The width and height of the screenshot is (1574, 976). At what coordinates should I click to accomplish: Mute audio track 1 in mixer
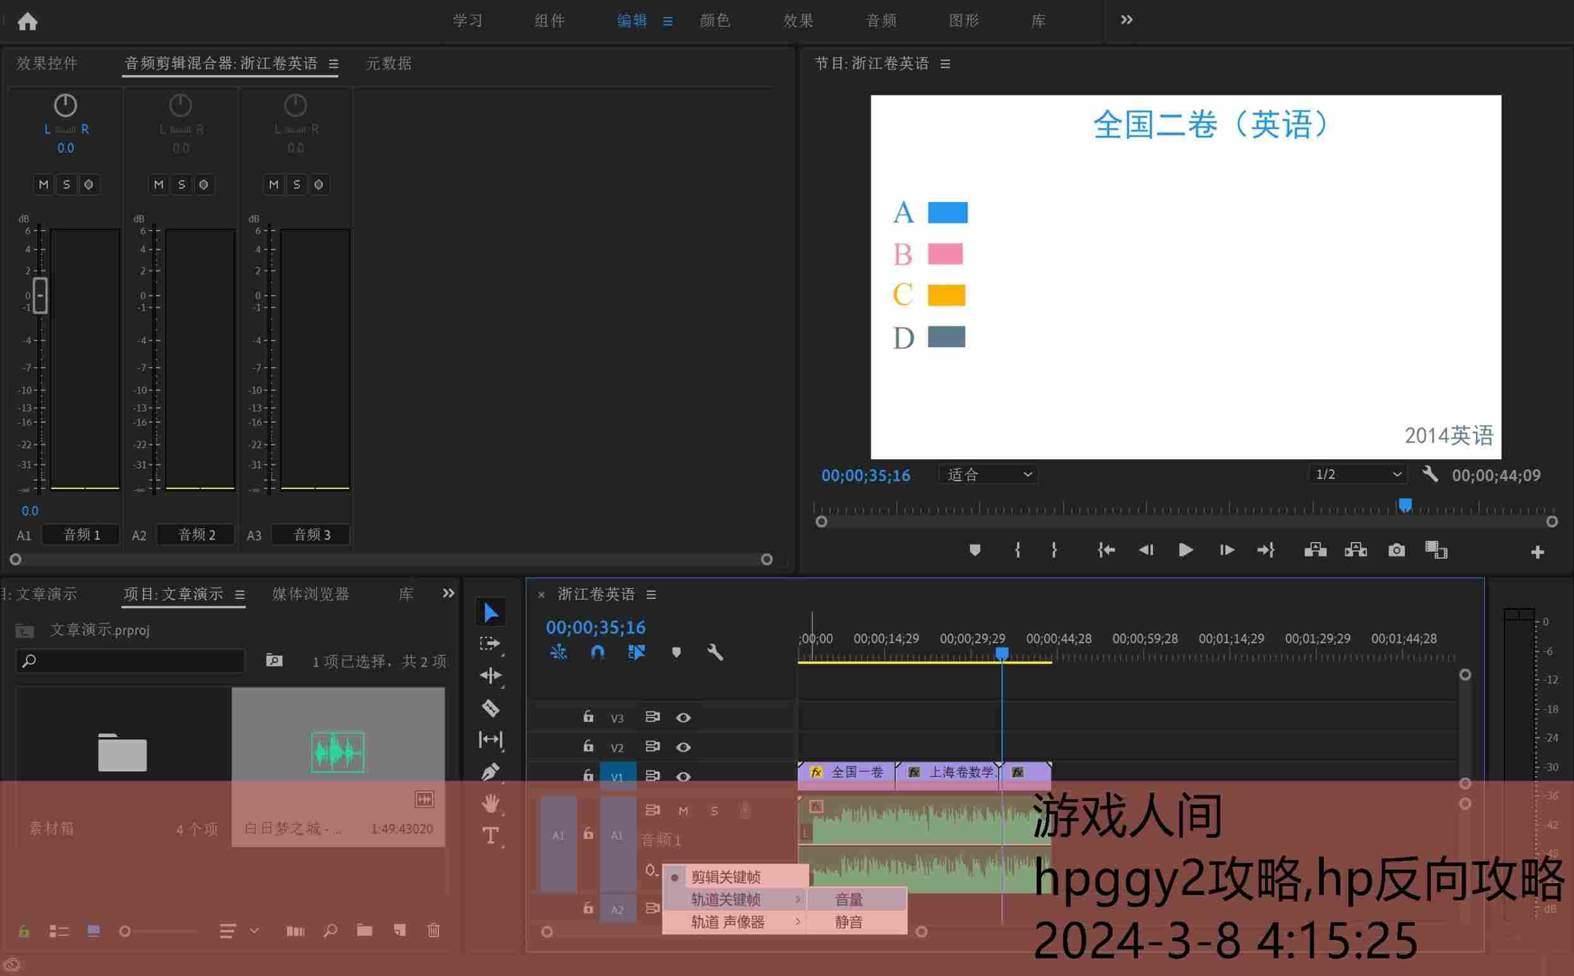click(44, 184)
